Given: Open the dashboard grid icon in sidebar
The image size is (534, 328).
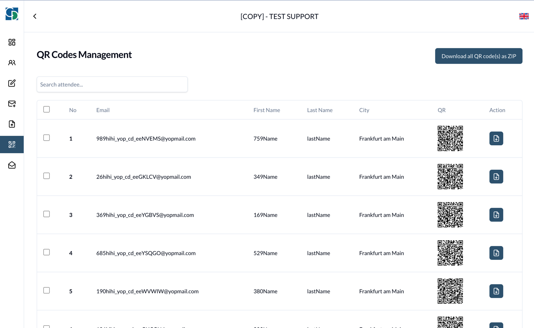Looking at the screenshot, I should click(12, 42).
